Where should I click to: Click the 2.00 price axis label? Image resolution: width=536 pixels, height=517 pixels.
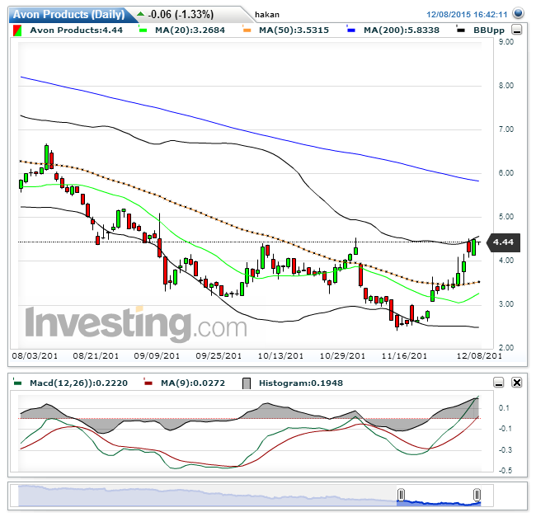[x=506, y=347]
